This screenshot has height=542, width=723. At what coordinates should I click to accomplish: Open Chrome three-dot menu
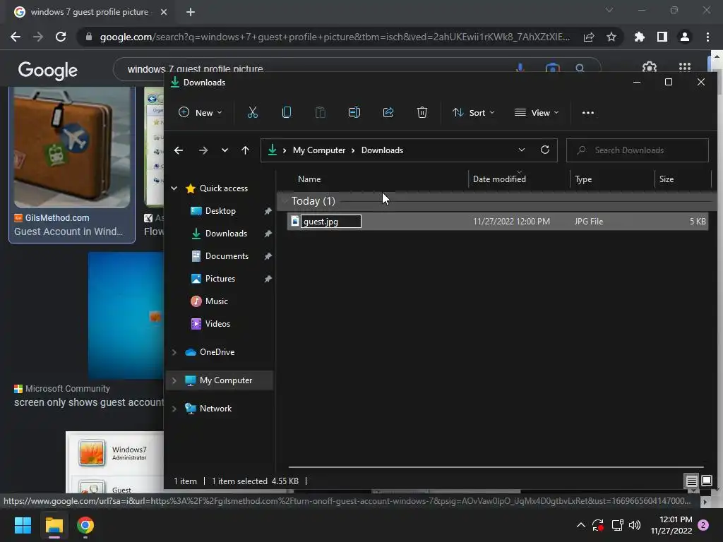coord(707,37)
